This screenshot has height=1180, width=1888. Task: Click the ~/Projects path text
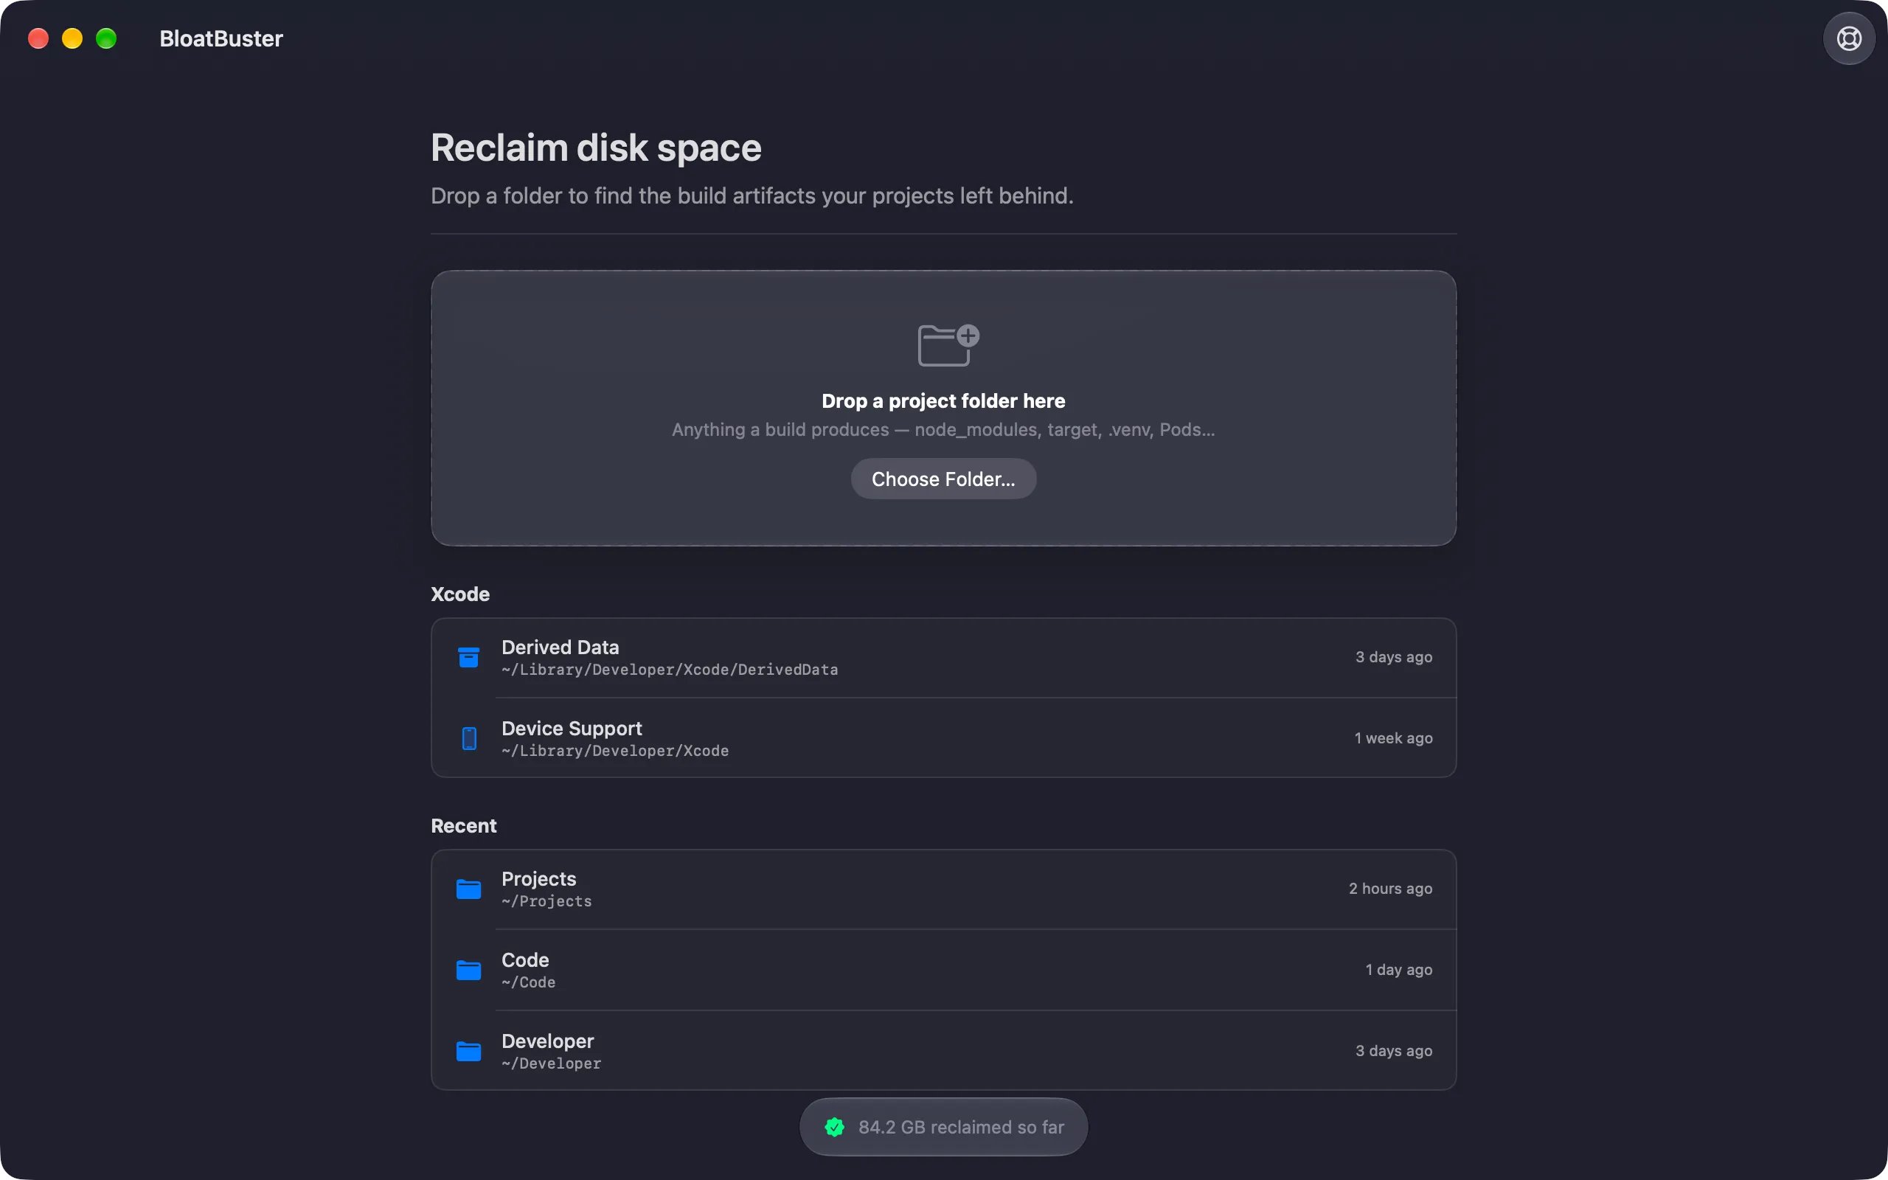coord(546,901)
